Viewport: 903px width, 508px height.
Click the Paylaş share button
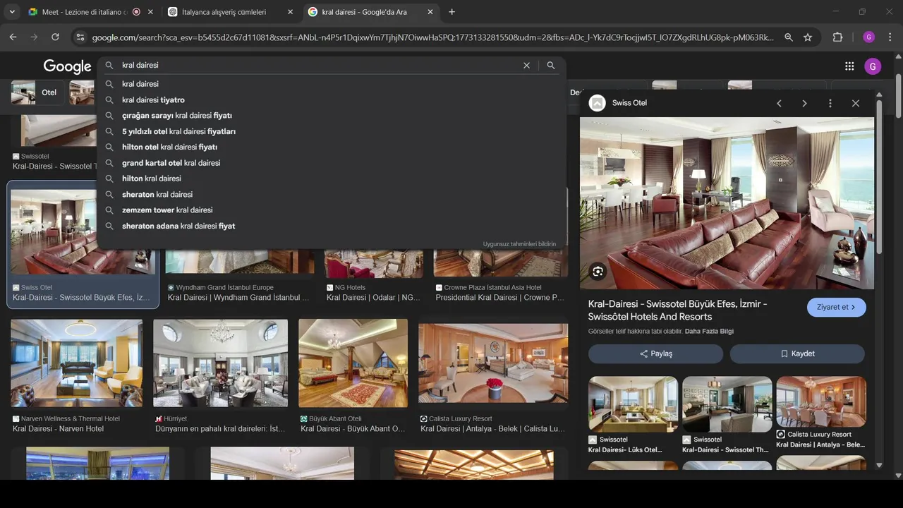click(655, 353)
